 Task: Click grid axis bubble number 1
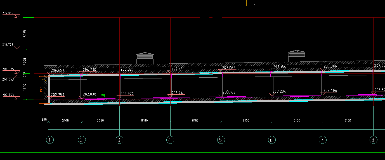tap(49, 140)
